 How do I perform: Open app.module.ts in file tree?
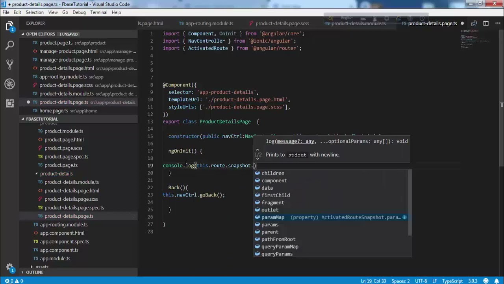78,259
